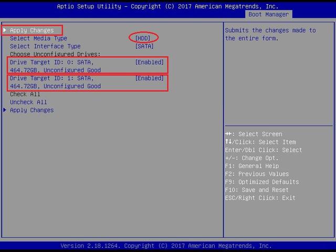Click Uncheck All to deselect drives

click(28, 102)
